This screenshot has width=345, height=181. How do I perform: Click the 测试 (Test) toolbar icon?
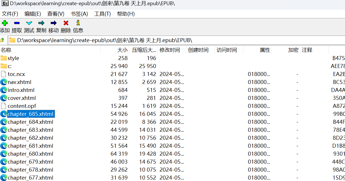[29, 23]
